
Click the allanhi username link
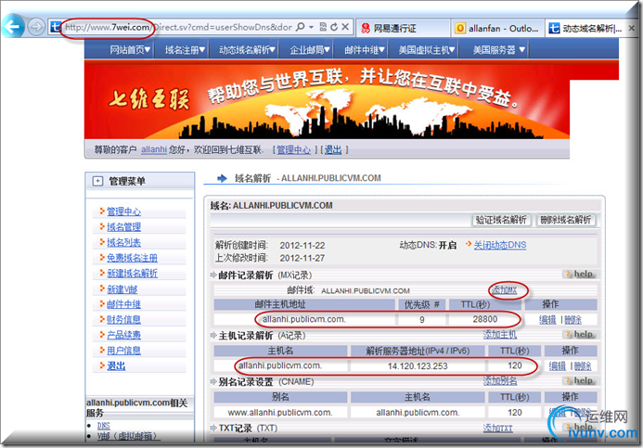tap(154, 149)
